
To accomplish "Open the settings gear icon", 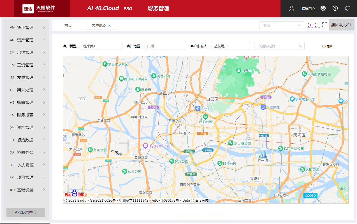I will [323, 8].
